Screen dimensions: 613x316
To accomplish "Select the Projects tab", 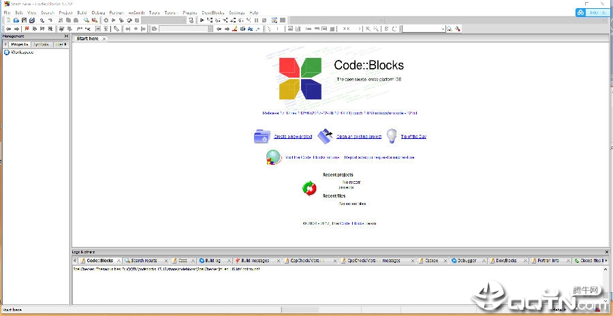I will pos(19,44).
